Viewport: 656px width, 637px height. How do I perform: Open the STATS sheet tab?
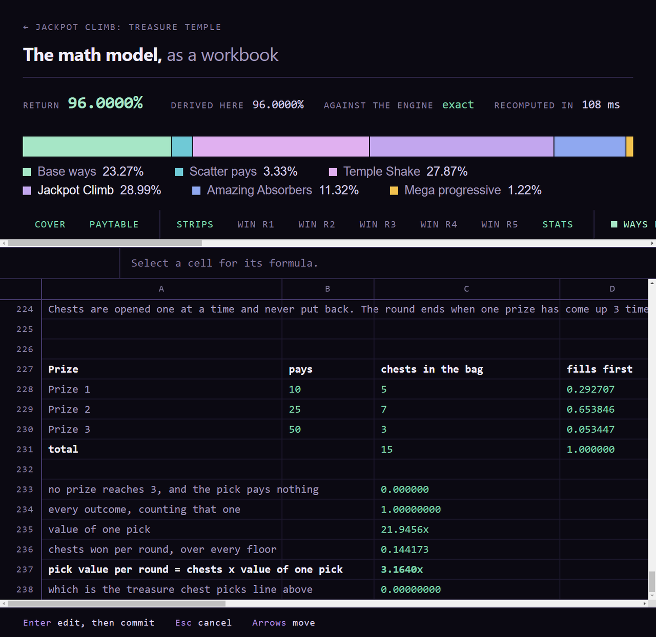(x=558, y=224)
